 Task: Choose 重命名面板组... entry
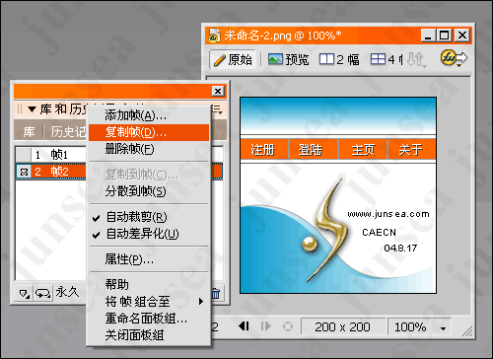click(x=149, y=319)
